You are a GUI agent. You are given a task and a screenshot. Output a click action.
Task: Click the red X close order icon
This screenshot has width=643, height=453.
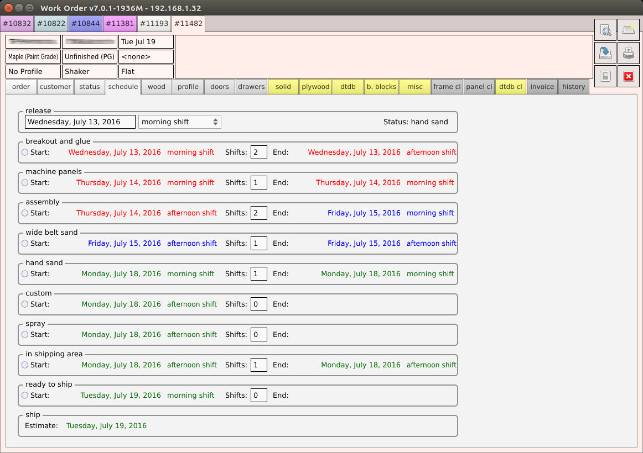pyautogui.click(x=628, y=77)
